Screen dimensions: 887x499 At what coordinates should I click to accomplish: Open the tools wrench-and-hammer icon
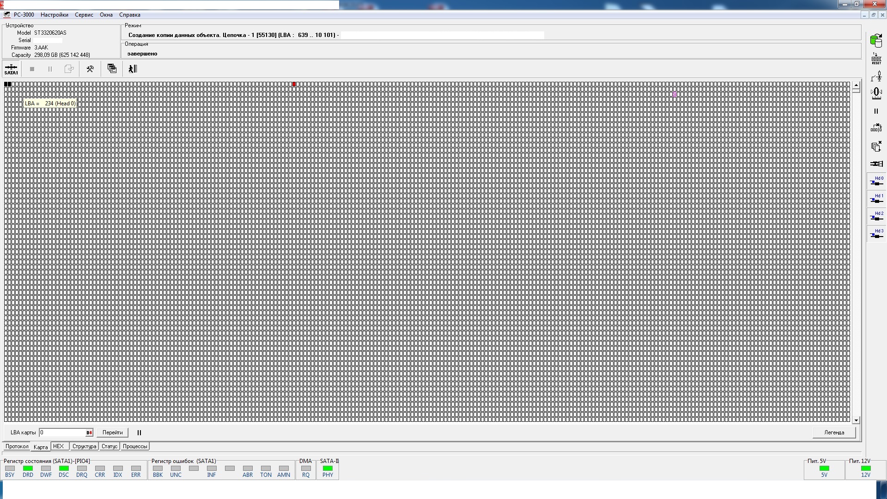point(90,69)
